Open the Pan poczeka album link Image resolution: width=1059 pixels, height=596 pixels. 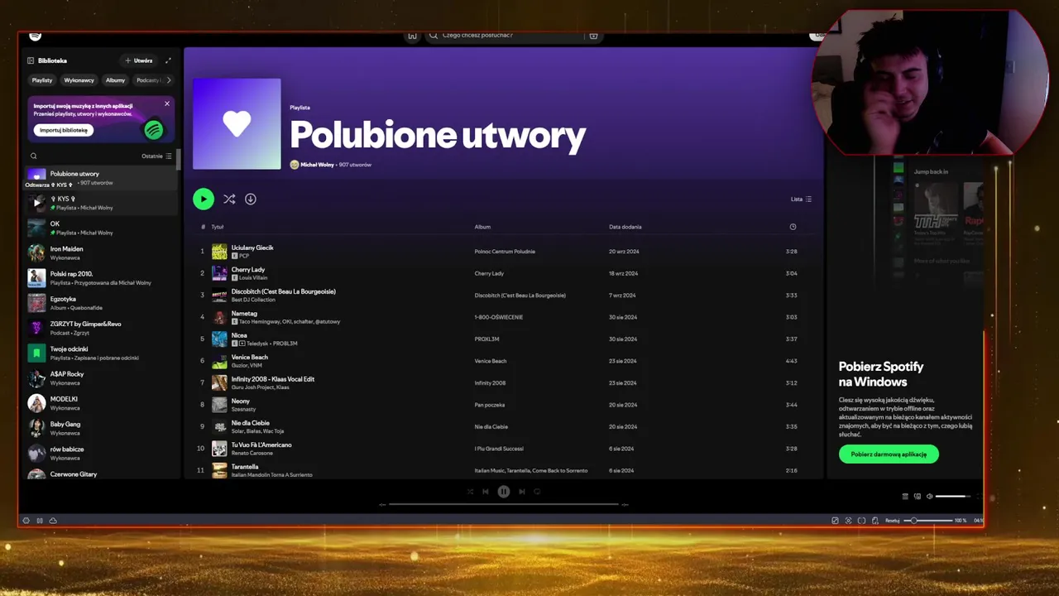point(489,405)
